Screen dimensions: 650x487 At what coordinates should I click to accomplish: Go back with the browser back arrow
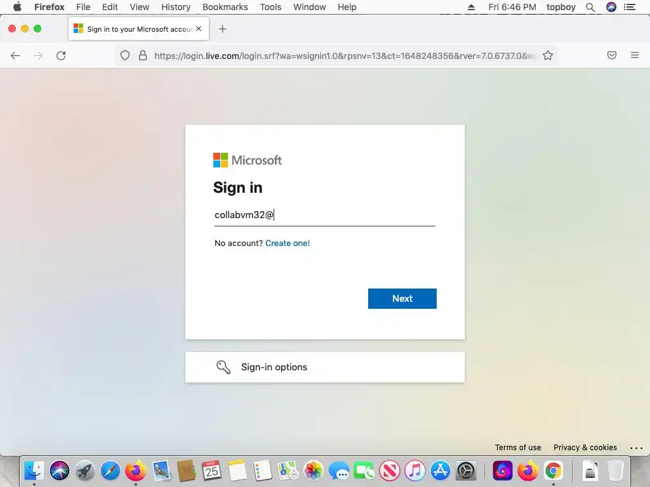[x=15, y=56]
